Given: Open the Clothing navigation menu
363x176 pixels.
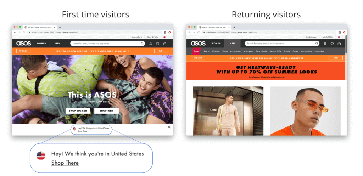Looking at the screenshot, I should click(216, 51).
